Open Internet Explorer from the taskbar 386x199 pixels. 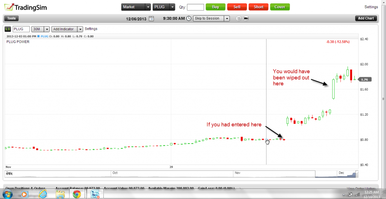click(x=43, y=194)
